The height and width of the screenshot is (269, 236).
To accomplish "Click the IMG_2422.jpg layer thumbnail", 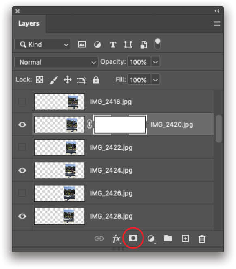I will pyautogui.click(x=60, y=148).
